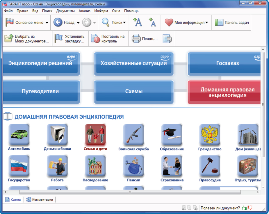Switch to the Комментарии tab
The image size is (269, 214).
coord(40,200)
